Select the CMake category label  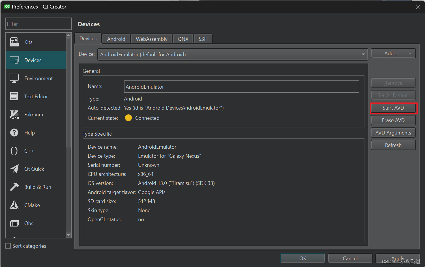pyautogui.click(x=32, y=205)
